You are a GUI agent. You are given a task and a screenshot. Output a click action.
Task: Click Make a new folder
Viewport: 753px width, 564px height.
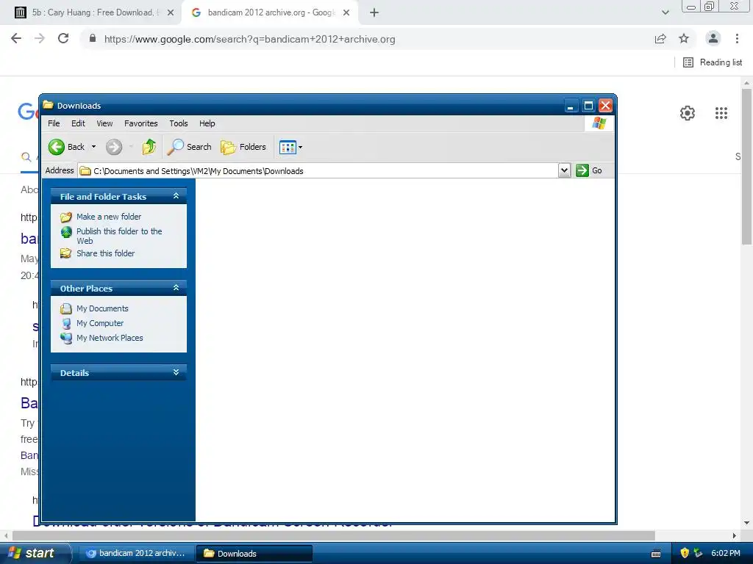pyautogui.click(x=109, y=217)
